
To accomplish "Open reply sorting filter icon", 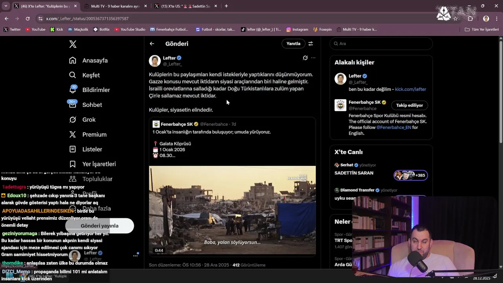I will (310, 44).
